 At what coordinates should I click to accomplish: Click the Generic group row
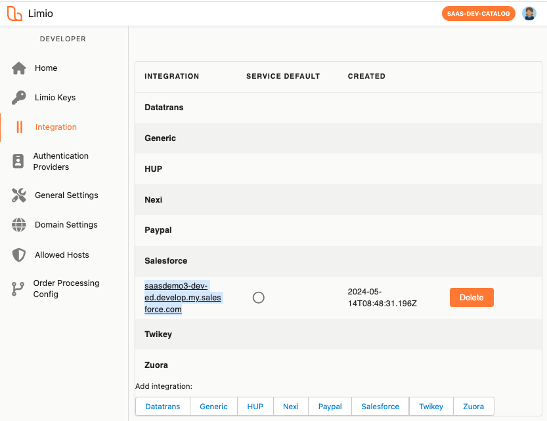(338, 138)
